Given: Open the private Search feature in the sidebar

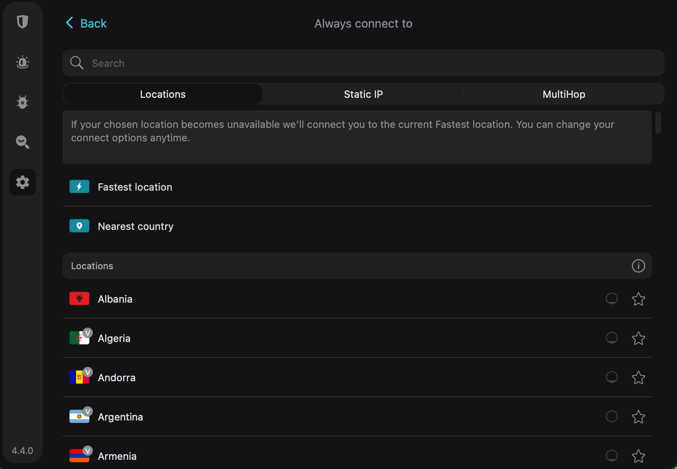Looking at the screenshot, I should (22, 142).
